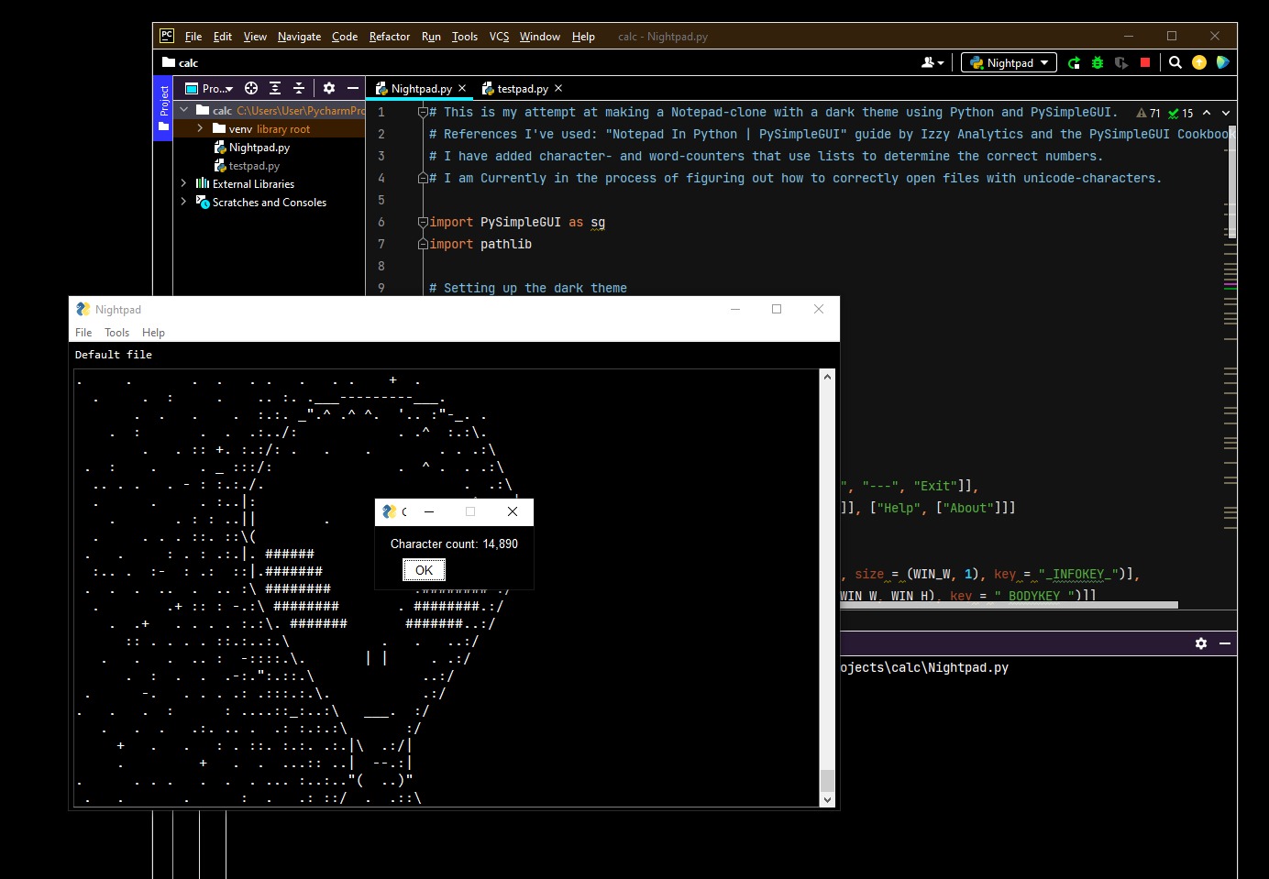Select testpad.py in project tree
Viewport: 1269px width, 879px height.
254,166
